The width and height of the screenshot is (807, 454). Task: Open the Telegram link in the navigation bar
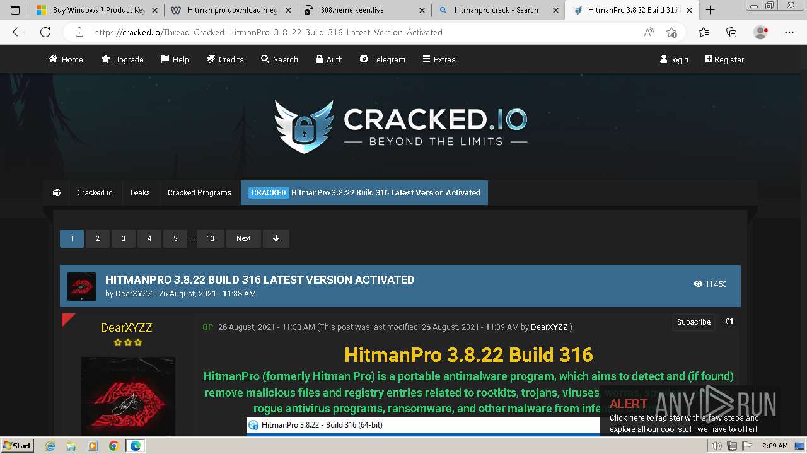pos(383,59)
